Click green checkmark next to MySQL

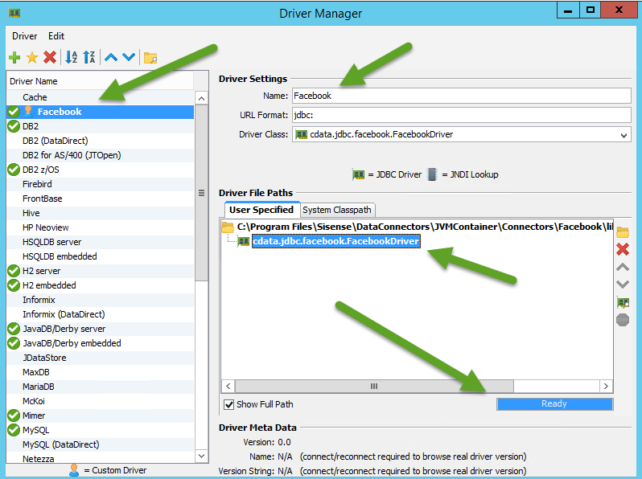[x=14, y=430]
